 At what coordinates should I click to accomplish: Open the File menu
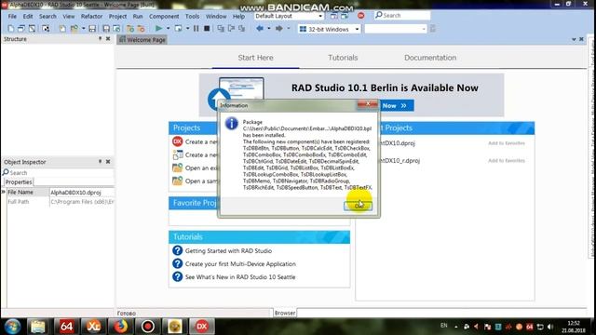pyautogui.click(x=12, y=17)
